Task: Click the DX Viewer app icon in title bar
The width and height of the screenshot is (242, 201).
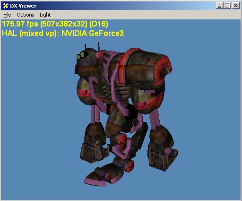Action: tap(5, 6)
